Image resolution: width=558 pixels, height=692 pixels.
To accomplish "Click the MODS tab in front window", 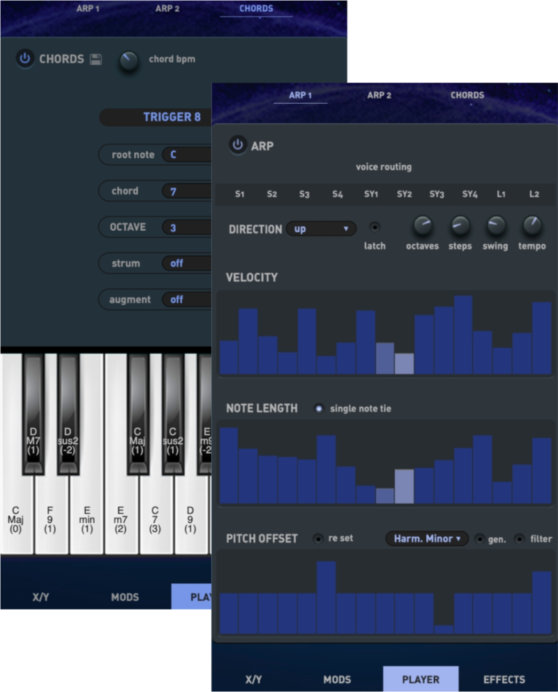I will [x=337, y=679].
